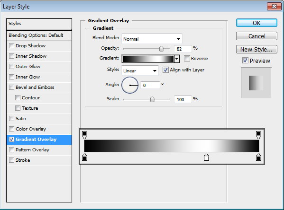
Task: Uncheck Align with Layer
Action: 165,70
